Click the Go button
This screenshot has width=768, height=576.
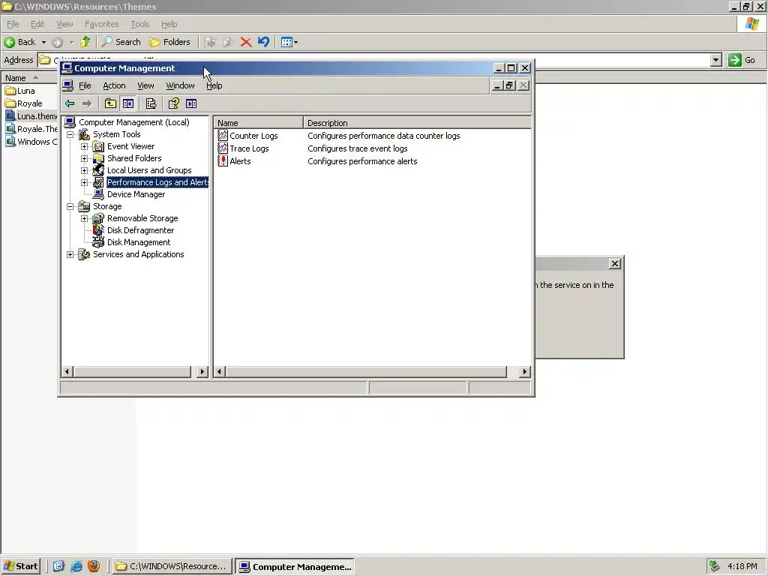click(742, 60)
